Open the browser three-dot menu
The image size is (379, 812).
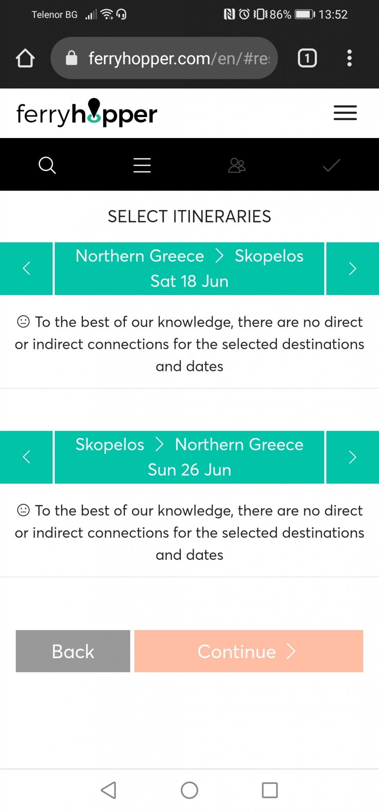coord(349,58)
